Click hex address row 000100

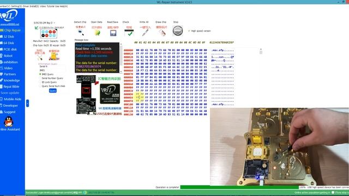click(129, 104)
